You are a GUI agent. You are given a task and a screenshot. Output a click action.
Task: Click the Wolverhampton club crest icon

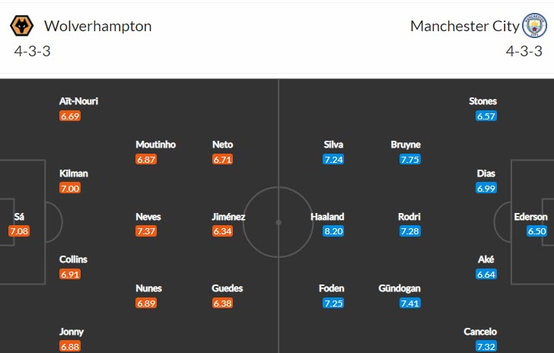21,26
